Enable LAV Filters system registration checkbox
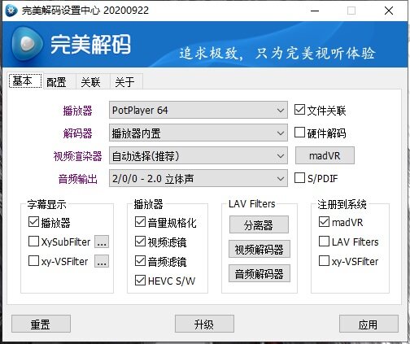The height and width of the screenshot is (344, 410). point(324,242)
